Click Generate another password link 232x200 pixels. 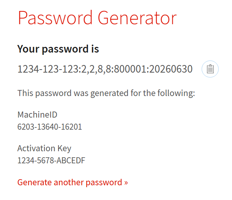[73, 183]
